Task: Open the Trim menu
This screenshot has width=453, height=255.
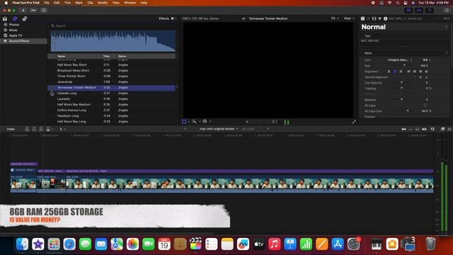Action: (67, 3)
